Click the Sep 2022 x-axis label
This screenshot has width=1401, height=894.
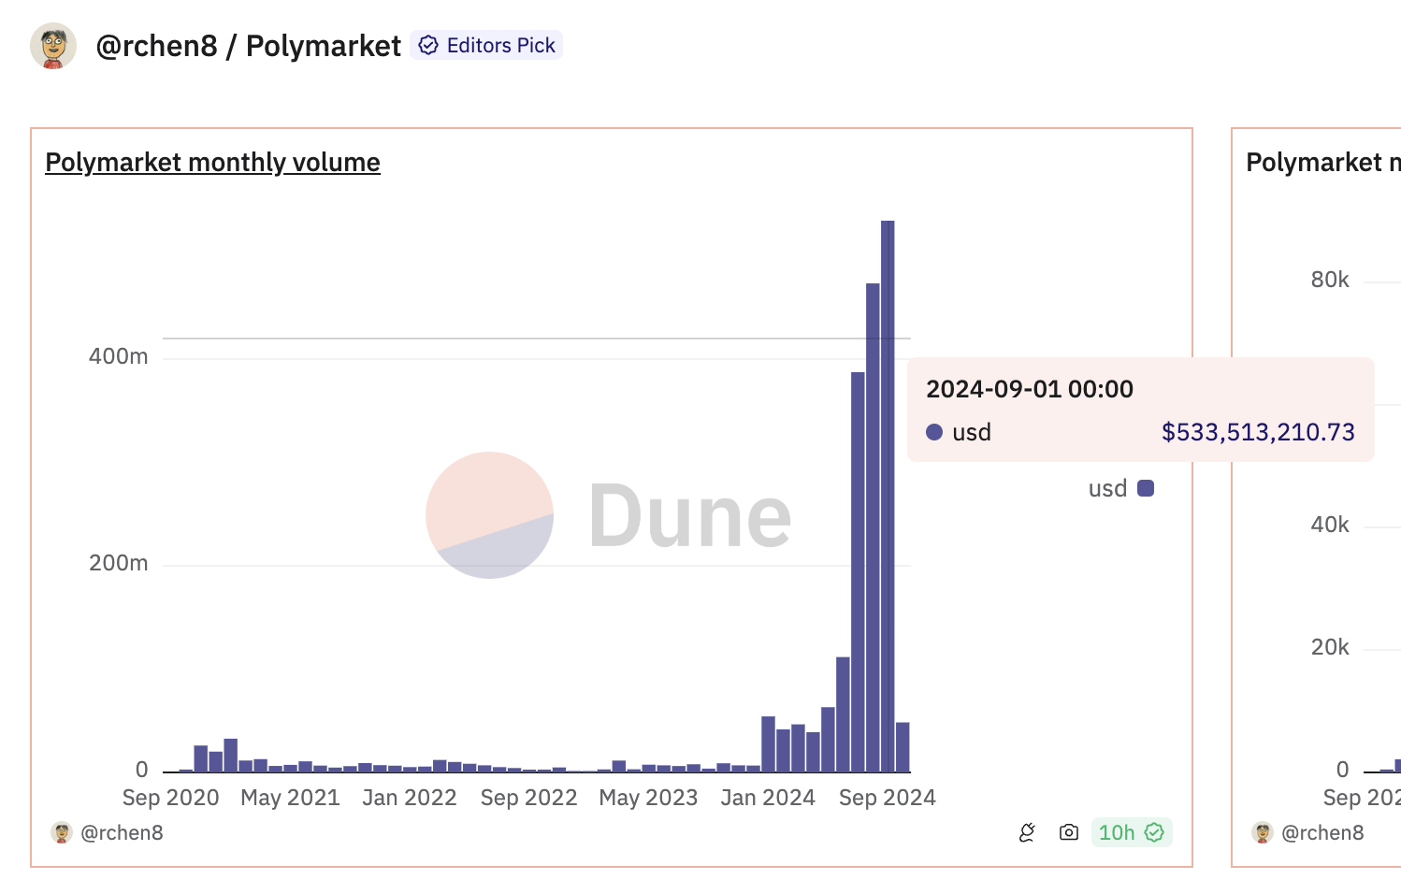click(528, 798)
